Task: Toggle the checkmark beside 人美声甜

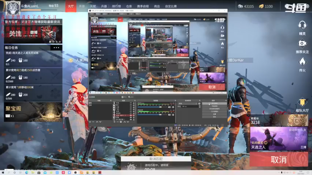Action: (x=71, y=60)
